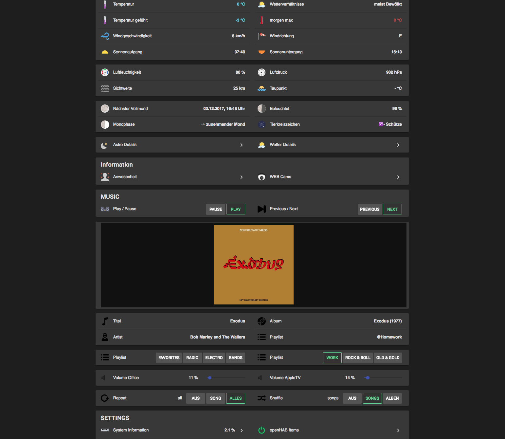Click the speaker icon for Volume Office
This screenshot has width=505, height=439.
pyautogui.click(x=103, y=378)
